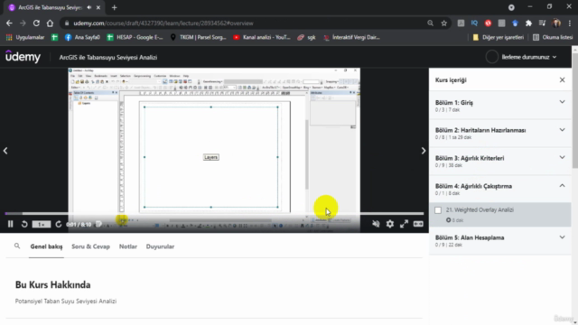Open Diğer yer işaretleri folder
This screenshot has height=325, width=578.
tap(498, 37)
